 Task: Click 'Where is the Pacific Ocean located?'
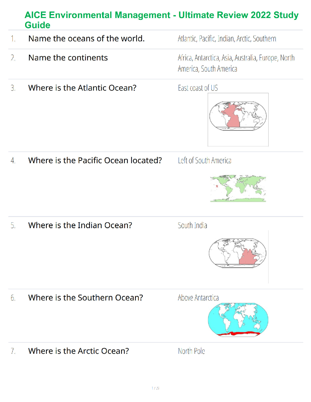95,160
